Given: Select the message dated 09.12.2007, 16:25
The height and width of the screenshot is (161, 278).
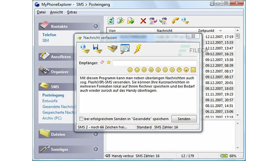Looking at the screenshot, I should tap(219, 54).
